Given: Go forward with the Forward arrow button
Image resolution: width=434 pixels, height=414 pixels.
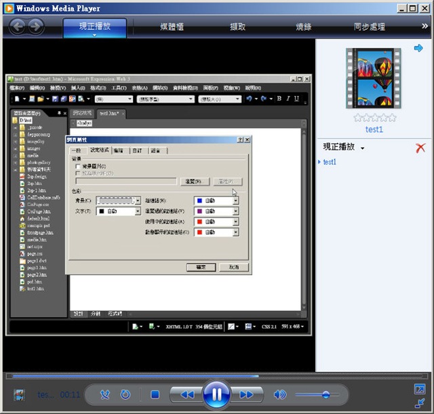Looking at the screenshot, I should pyautogui.click(x=36, y=27).
